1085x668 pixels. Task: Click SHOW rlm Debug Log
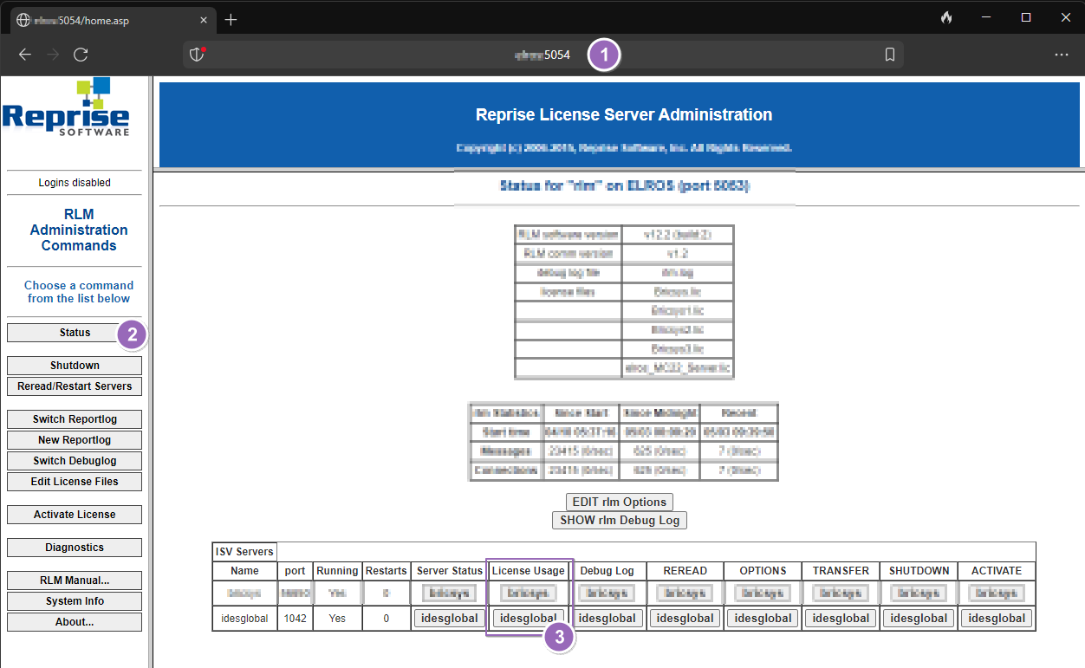619,520
